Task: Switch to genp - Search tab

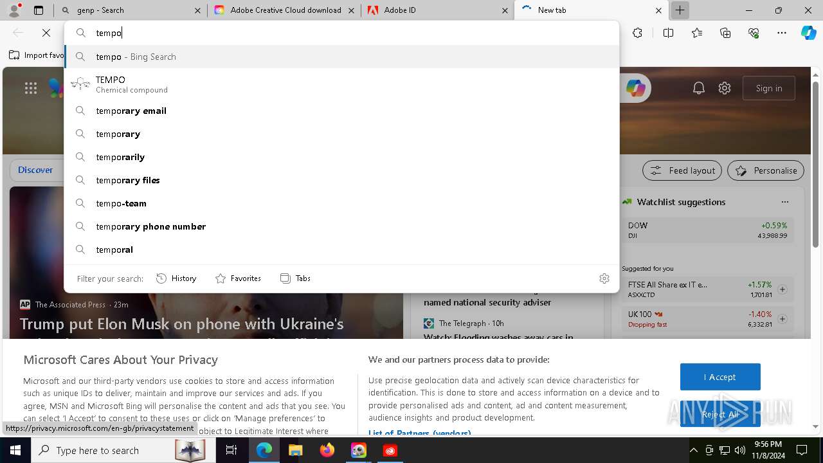Action: click(x=132, y=10)
